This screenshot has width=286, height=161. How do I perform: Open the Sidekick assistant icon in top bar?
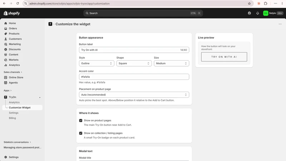(x=249, y=13)
